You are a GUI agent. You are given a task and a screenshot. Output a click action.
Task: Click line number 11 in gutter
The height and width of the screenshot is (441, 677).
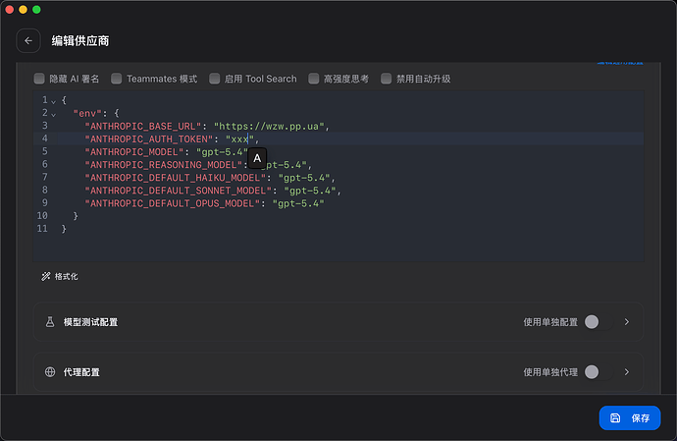click(42, 228)
